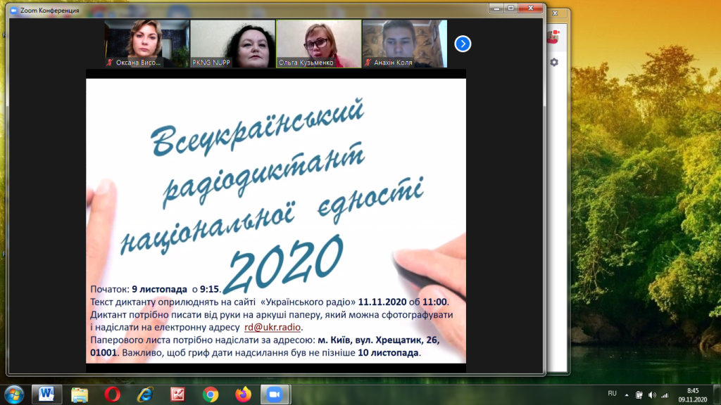Open Internet Explorer from taskbar
Screen dimensions: 721x405
[x=145, y=394]
